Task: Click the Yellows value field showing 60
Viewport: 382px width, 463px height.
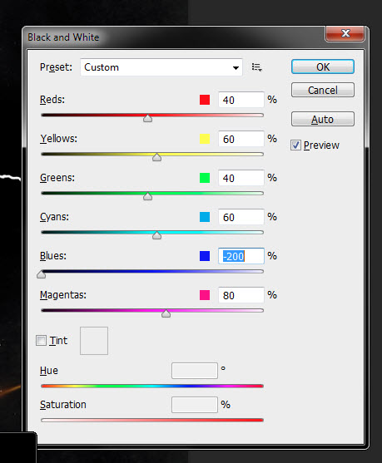Action: click(241, 139)
